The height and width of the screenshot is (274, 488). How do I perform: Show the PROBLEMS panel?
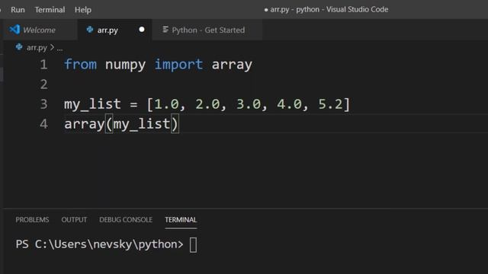pos(32,220)
